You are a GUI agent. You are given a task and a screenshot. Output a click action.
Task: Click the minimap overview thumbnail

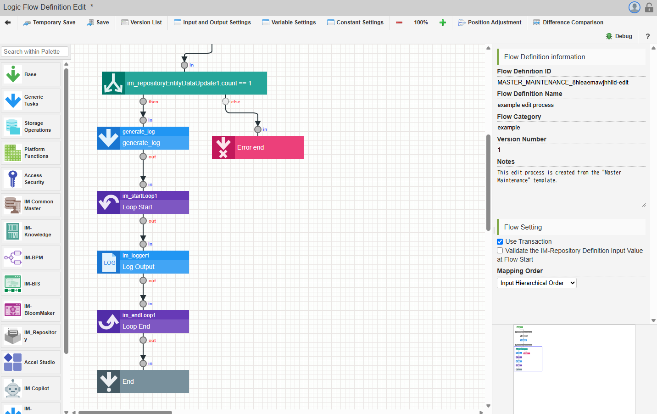pyautogui.click(x=574, y=369)
